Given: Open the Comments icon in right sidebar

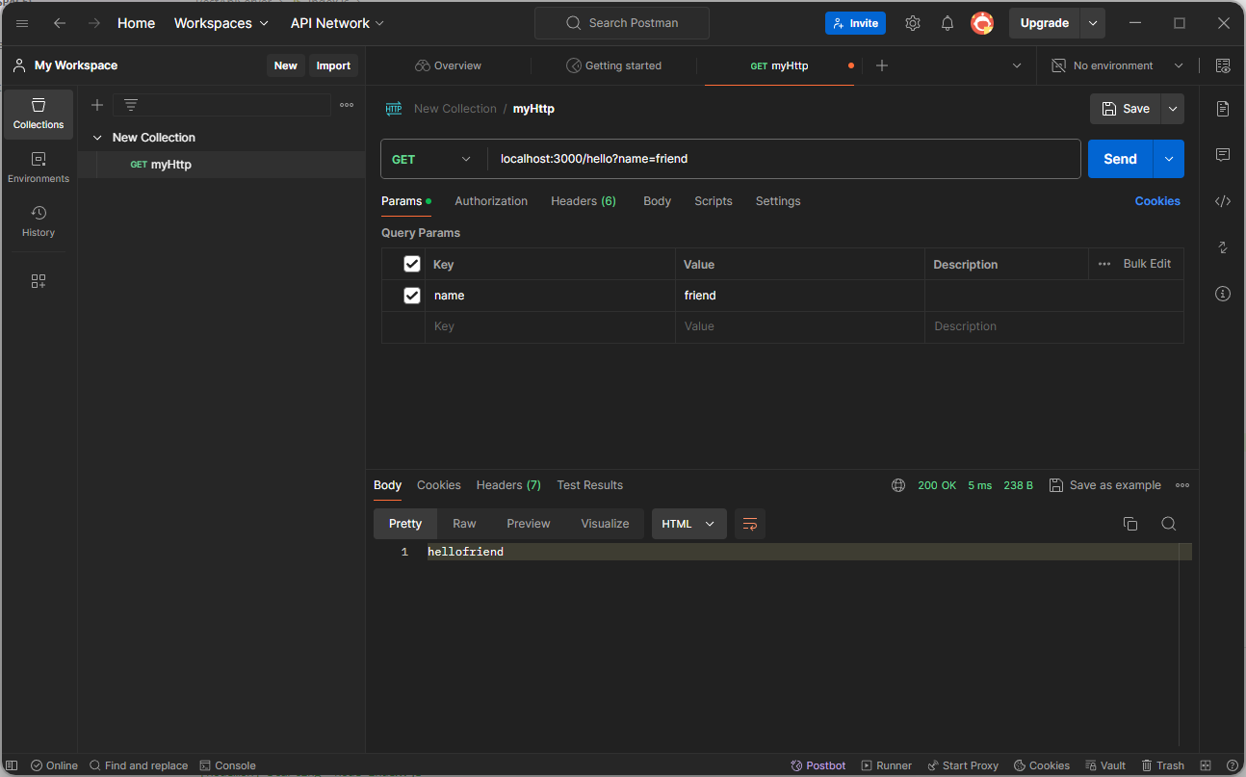Looking at the screenshot, I should pyautogui.click(x=1223, y=155).
